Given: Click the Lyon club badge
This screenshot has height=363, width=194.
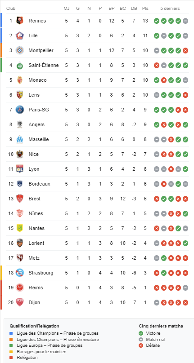Looking at the screenshot, I should pos(20,169).
